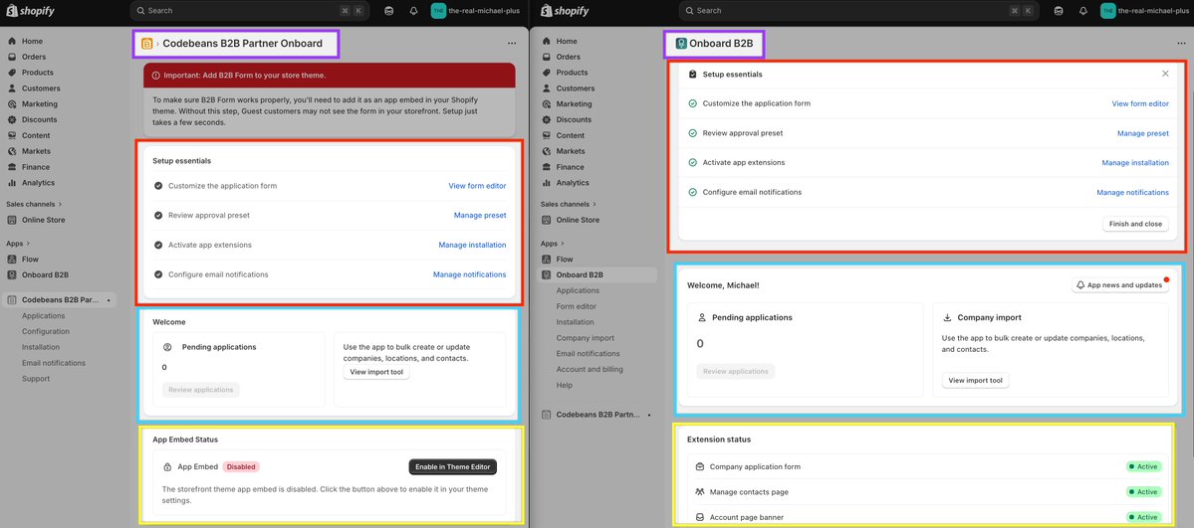This screenshot has width=1194, height=528.
Task: Open Home in the right window sidebar
Action: [x=567, y=41]
